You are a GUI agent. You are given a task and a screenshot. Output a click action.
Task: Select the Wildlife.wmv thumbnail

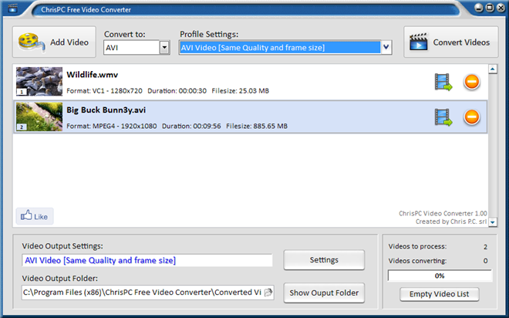pos(39,81)
